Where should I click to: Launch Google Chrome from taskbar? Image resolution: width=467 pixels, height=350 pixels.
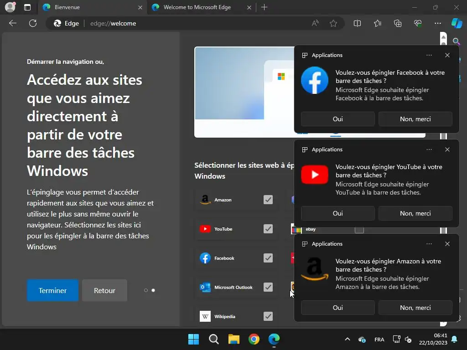(254, 339)
